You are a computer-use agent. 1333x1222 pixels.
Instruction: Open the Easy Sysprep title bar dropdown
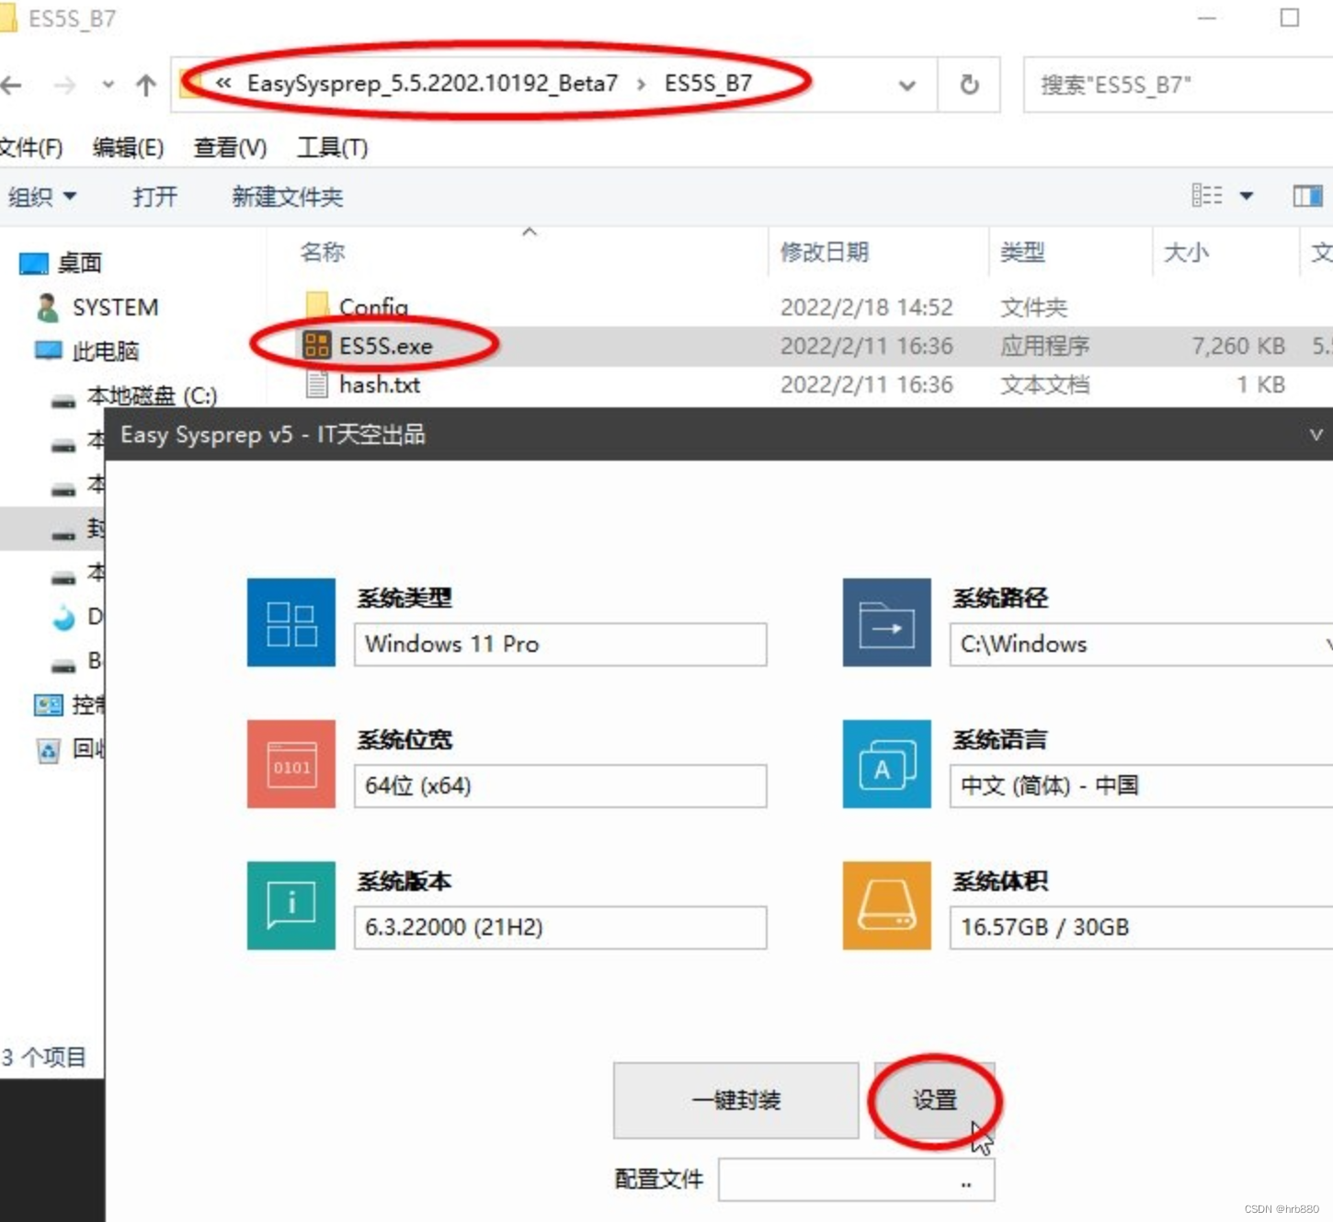[x=1316, y=434]
